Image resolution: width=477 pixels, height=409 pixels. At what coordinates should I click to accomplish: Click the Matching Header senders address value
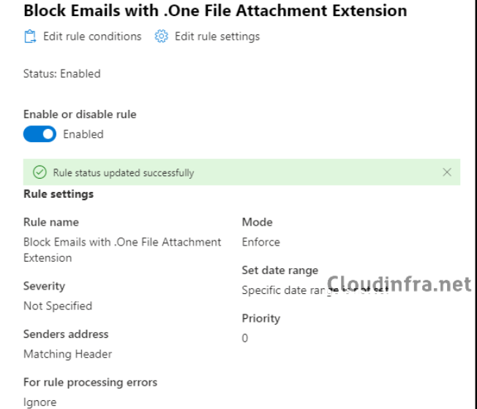point(67,354)
